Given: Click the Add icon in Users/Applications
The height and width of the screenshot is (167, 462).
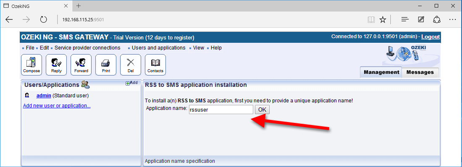Looking at the screenshot, I should 132,83.
